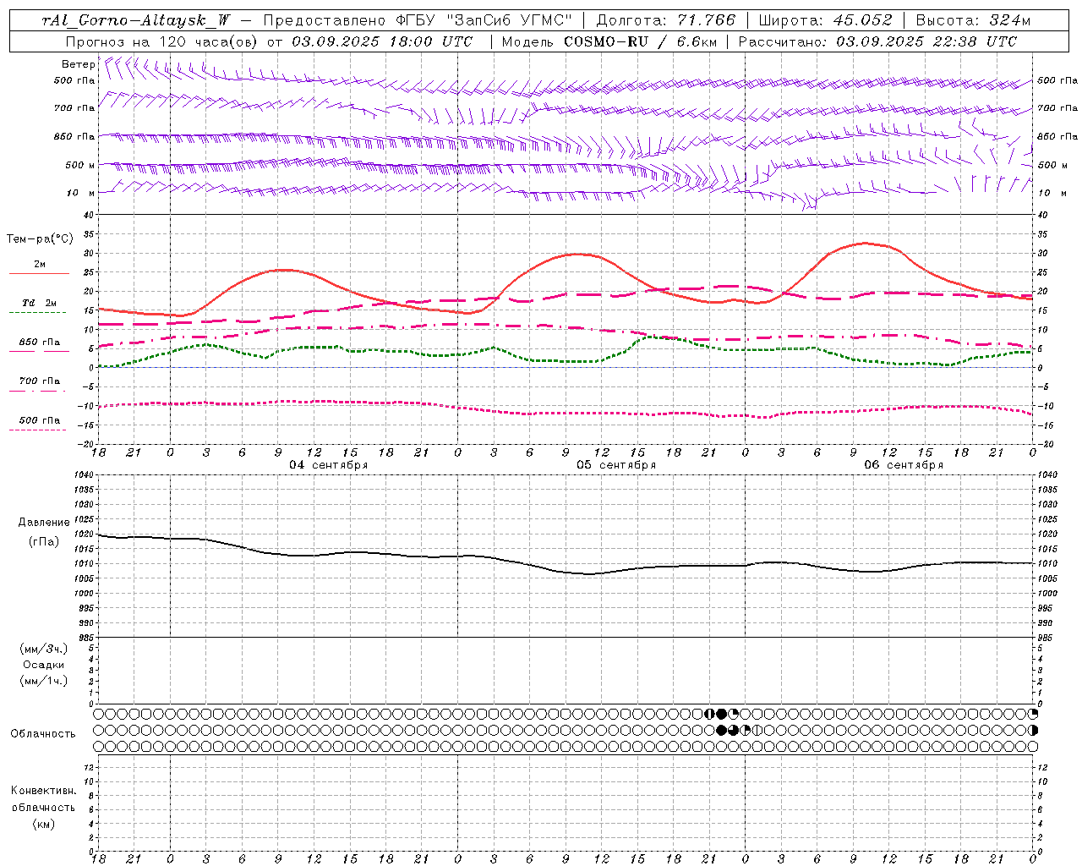Image resolution: width=1082 pixels, height=866 pixels.
Task: Click the Модель COSMO-RU / 6.6км text
Action: pyautogui.click(x=610, y=41)
